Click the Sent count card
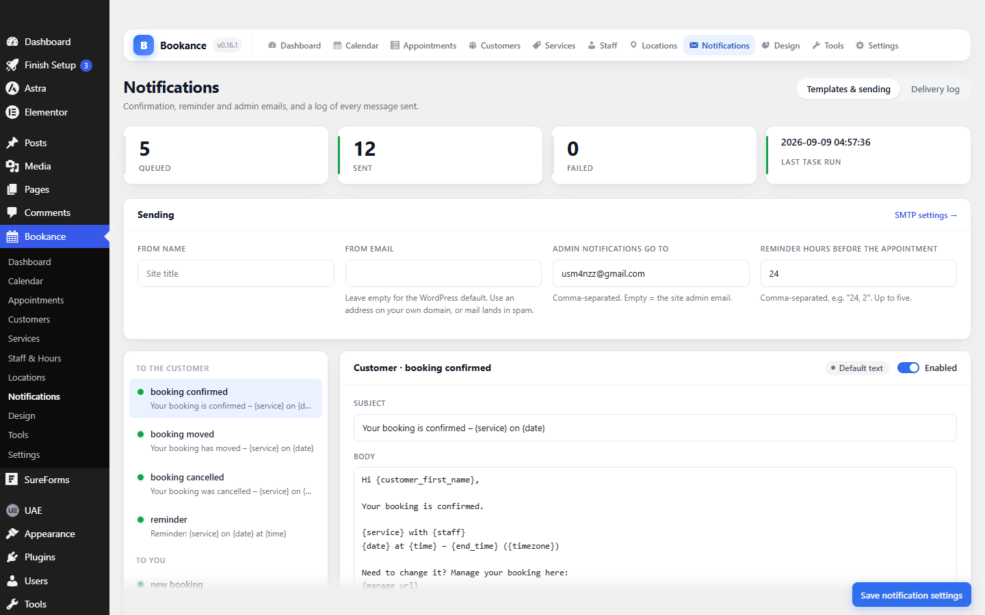 pyautogui.click(x=440, y=155)
